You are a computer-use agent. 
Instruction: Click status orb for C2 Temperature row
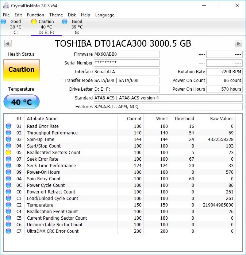click(8, 205)
